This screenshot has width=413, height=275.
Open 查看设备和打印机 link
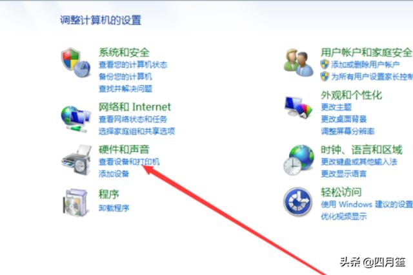tap(129, 162)
